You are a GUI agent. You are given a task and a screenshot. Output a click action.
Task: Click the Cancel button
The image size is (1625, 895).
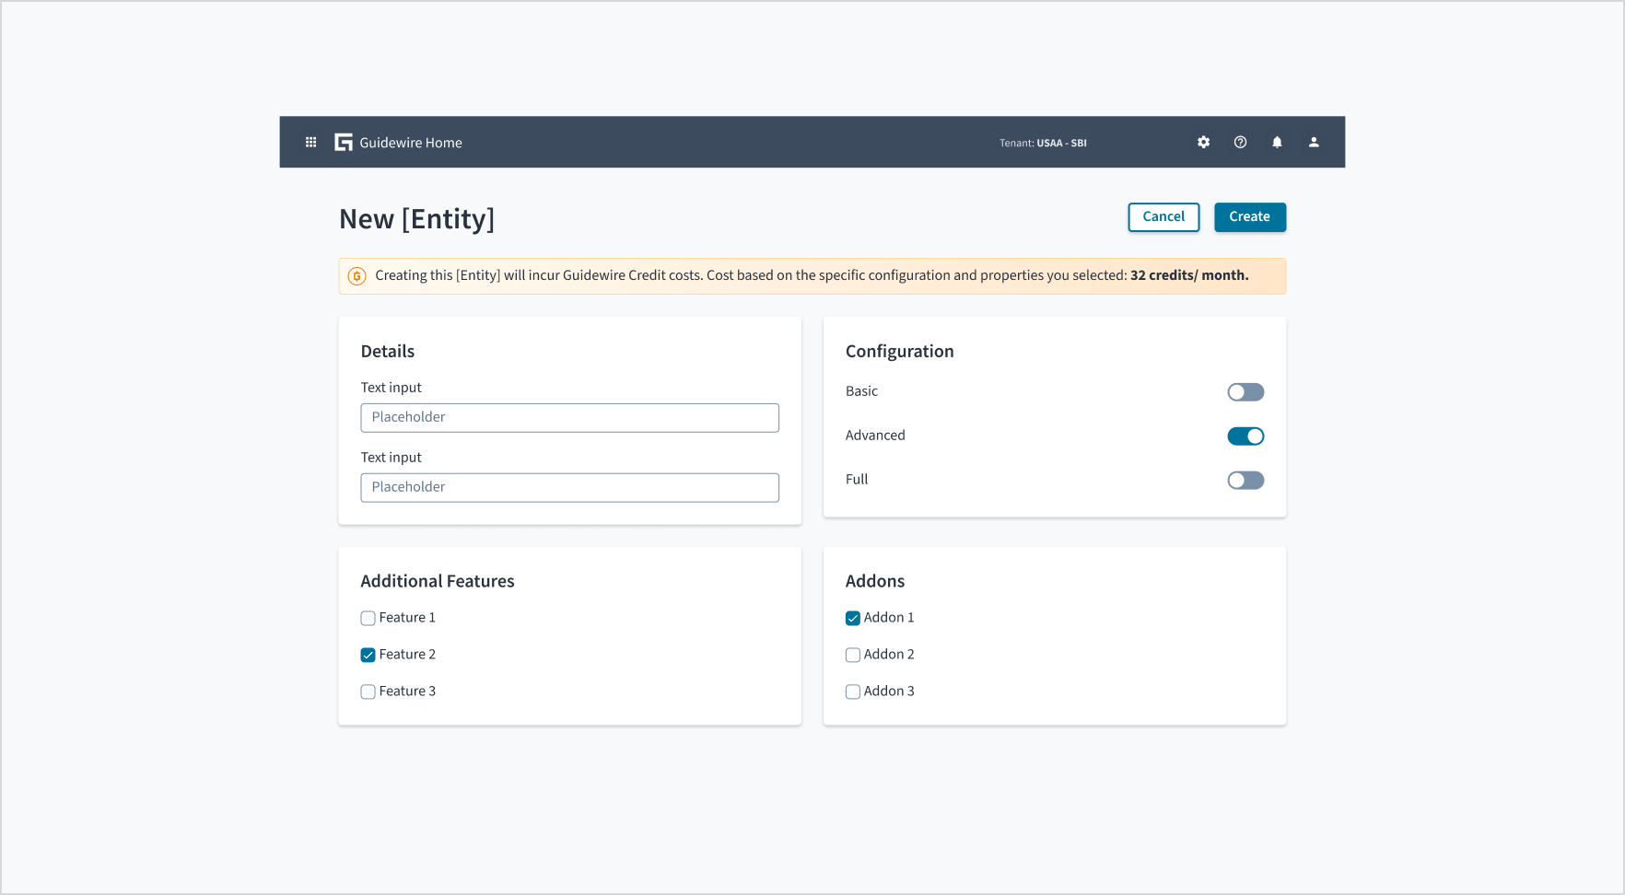(x=1163, y=217)
